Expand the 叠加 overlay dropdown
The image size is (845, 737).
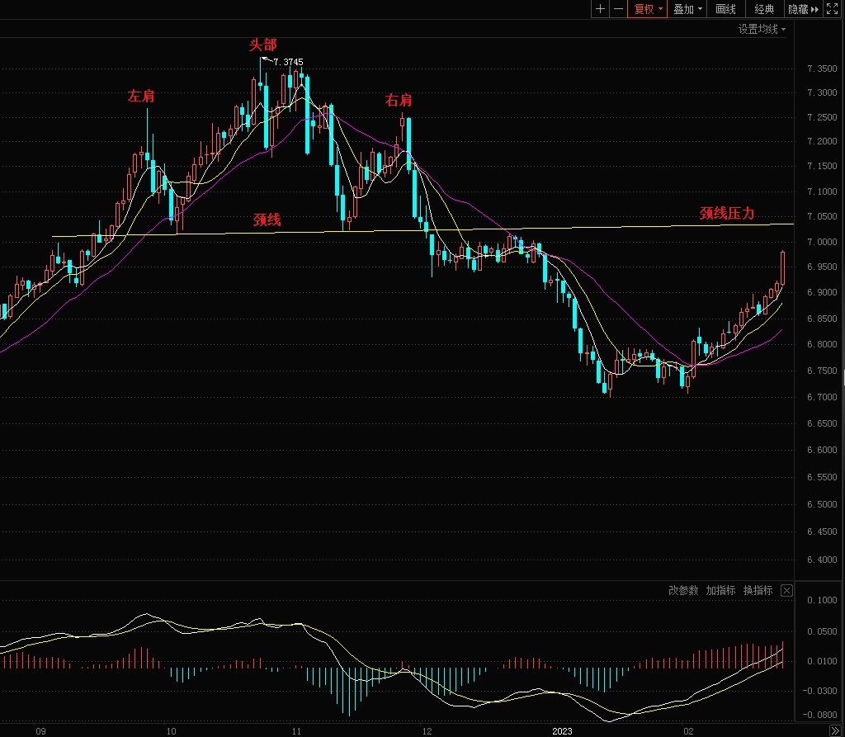pyautogui.click(x=687, y=9)
